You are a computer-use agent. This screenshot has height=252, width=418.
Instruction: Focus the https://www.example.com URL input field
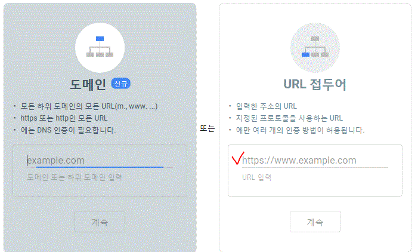tap(315, 161)
